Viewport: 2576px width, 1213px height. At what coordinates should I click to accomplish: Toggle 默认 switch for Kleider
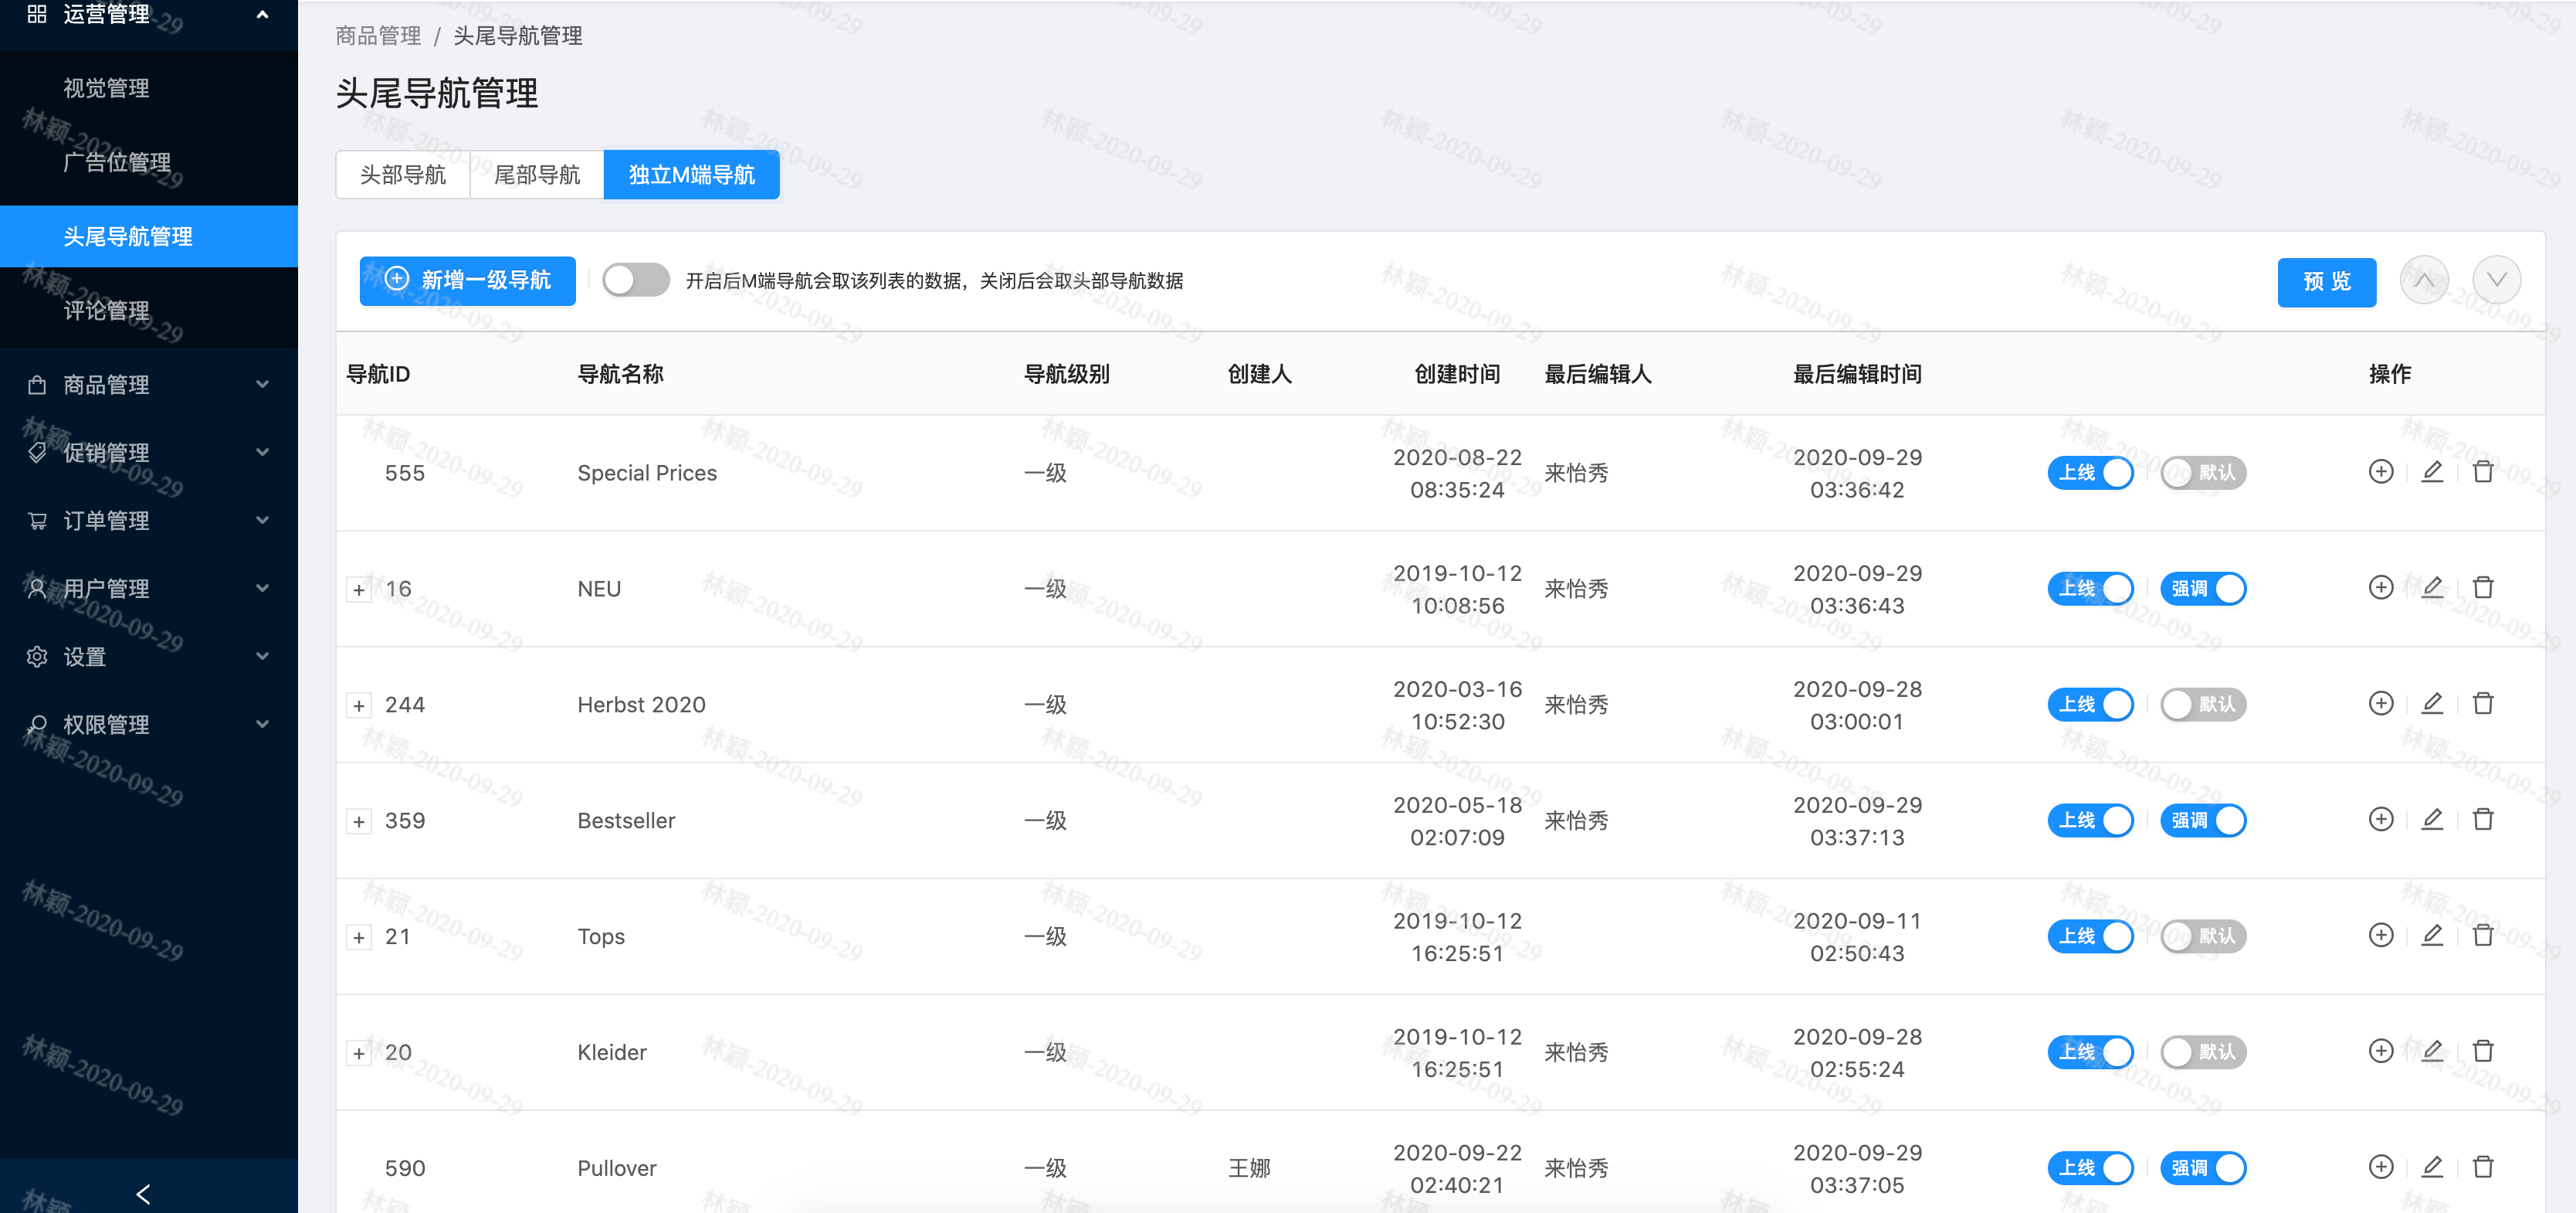2203,1052
